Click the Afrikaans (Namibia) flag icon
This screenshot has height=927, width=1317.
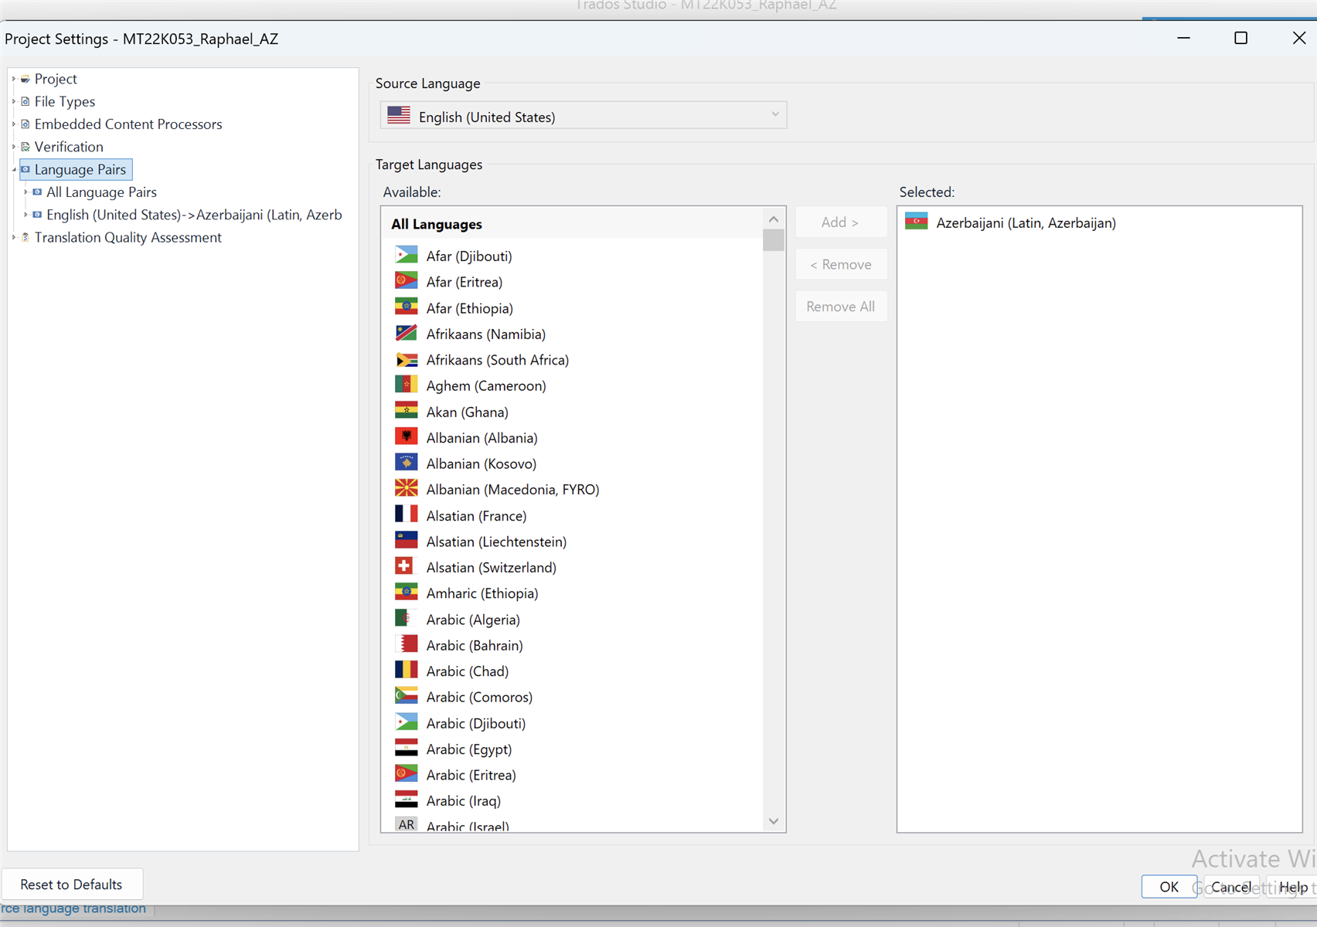[x=406, y=333]
